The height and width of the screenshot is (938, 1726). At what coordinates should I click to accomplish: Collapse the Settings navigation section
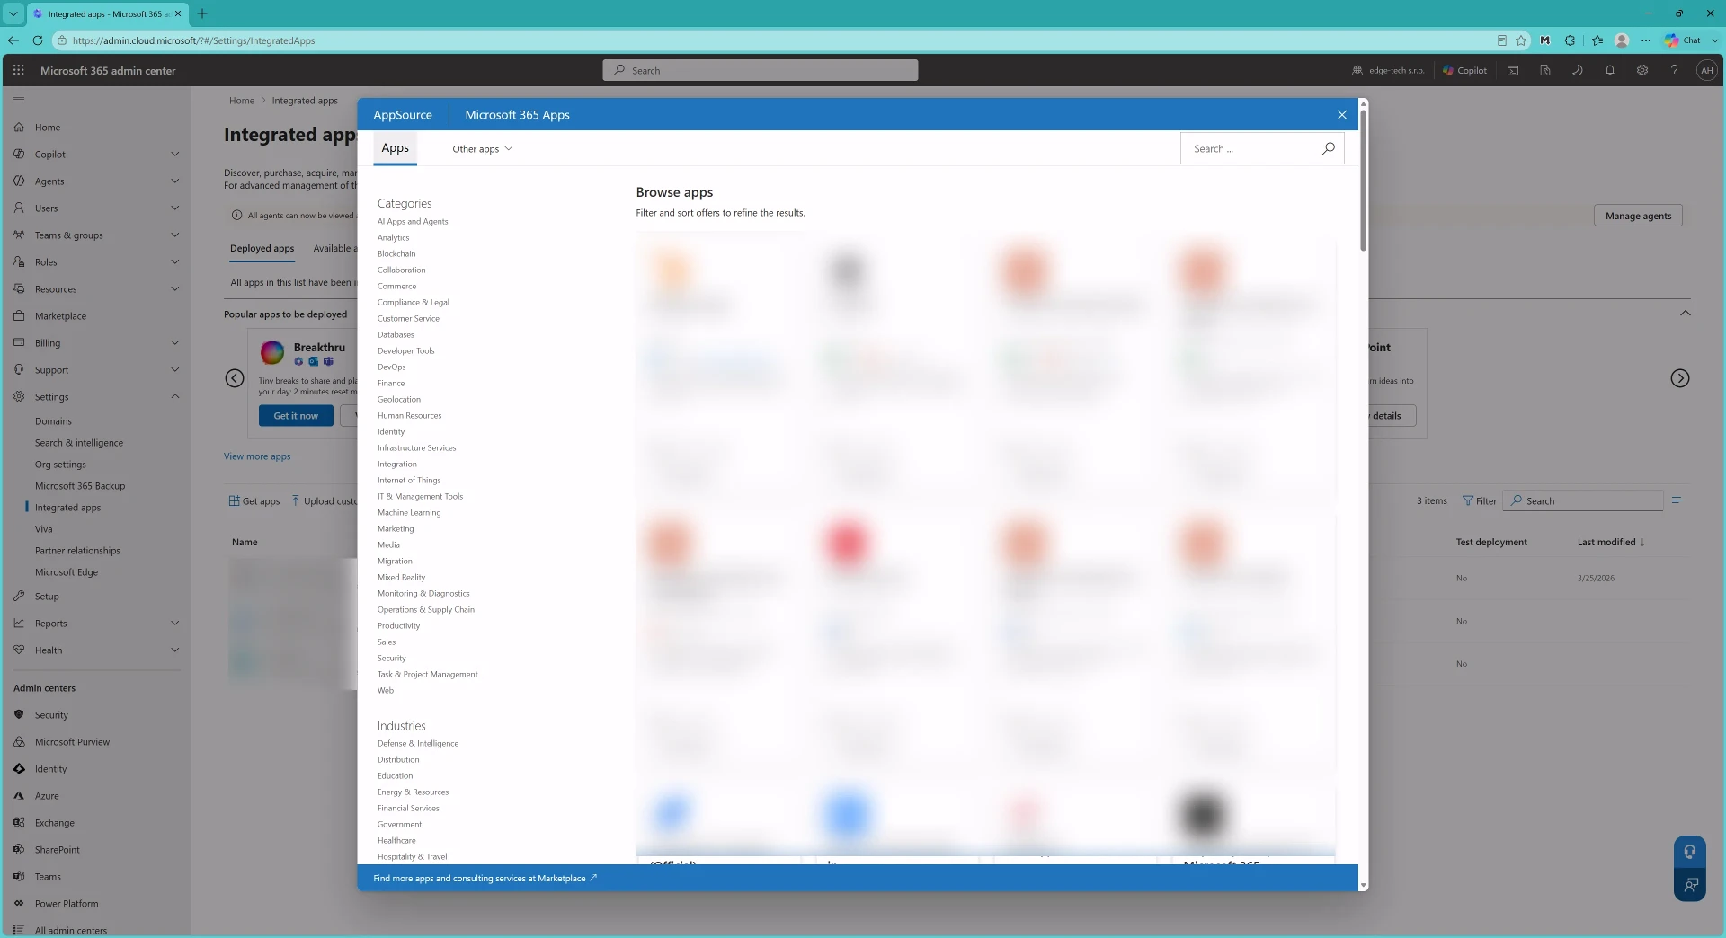174,397
